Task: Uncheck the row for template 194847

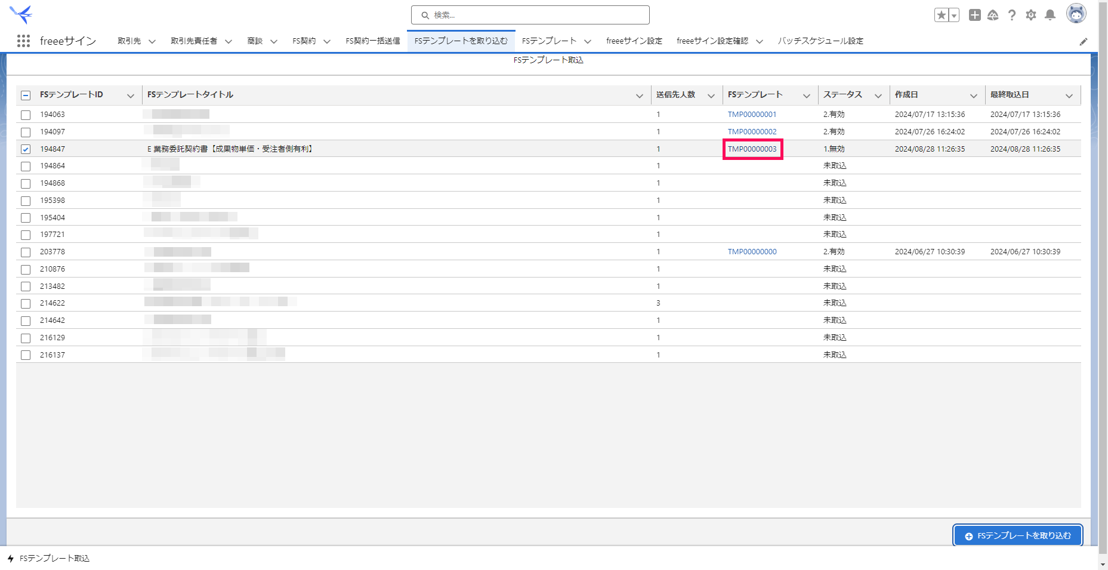Action: 26,149
